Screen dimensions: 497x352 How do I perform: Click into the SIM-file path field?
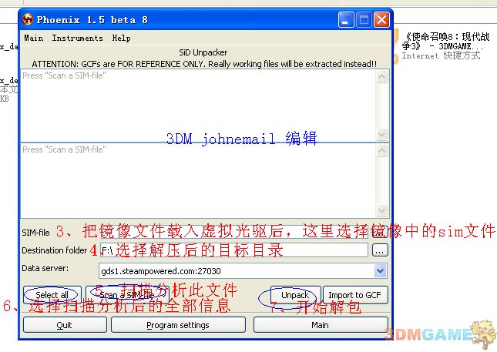click(234, 233)
